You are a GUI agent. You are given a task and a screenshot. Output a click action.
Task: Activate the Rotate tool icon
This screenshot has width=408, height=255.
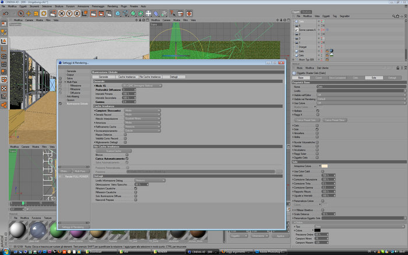(x=44, y=13)
